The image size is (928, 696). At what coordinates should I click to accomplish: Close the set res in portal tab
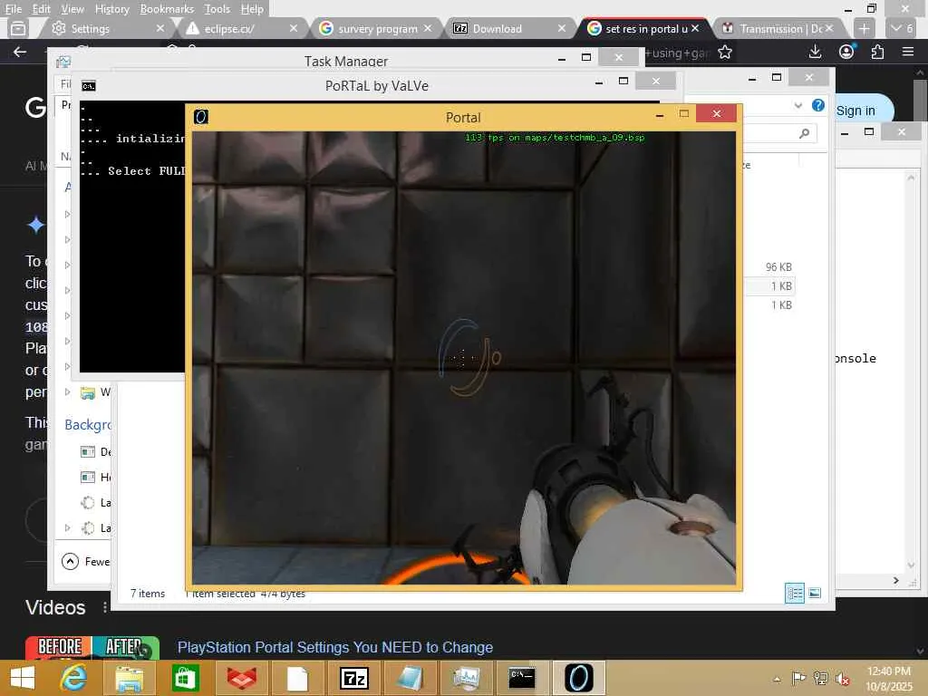pos(695,28)
